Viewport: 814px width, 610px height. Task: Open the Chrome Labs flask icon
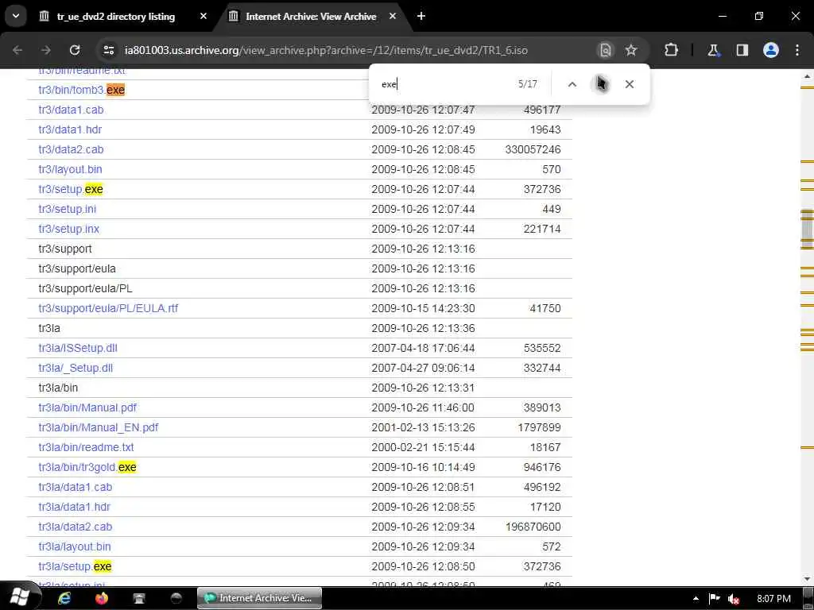click(x=714, y=50)
